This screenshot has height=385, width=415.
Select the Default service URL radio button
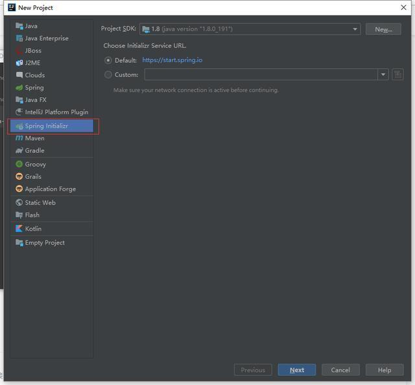(108, 60)
